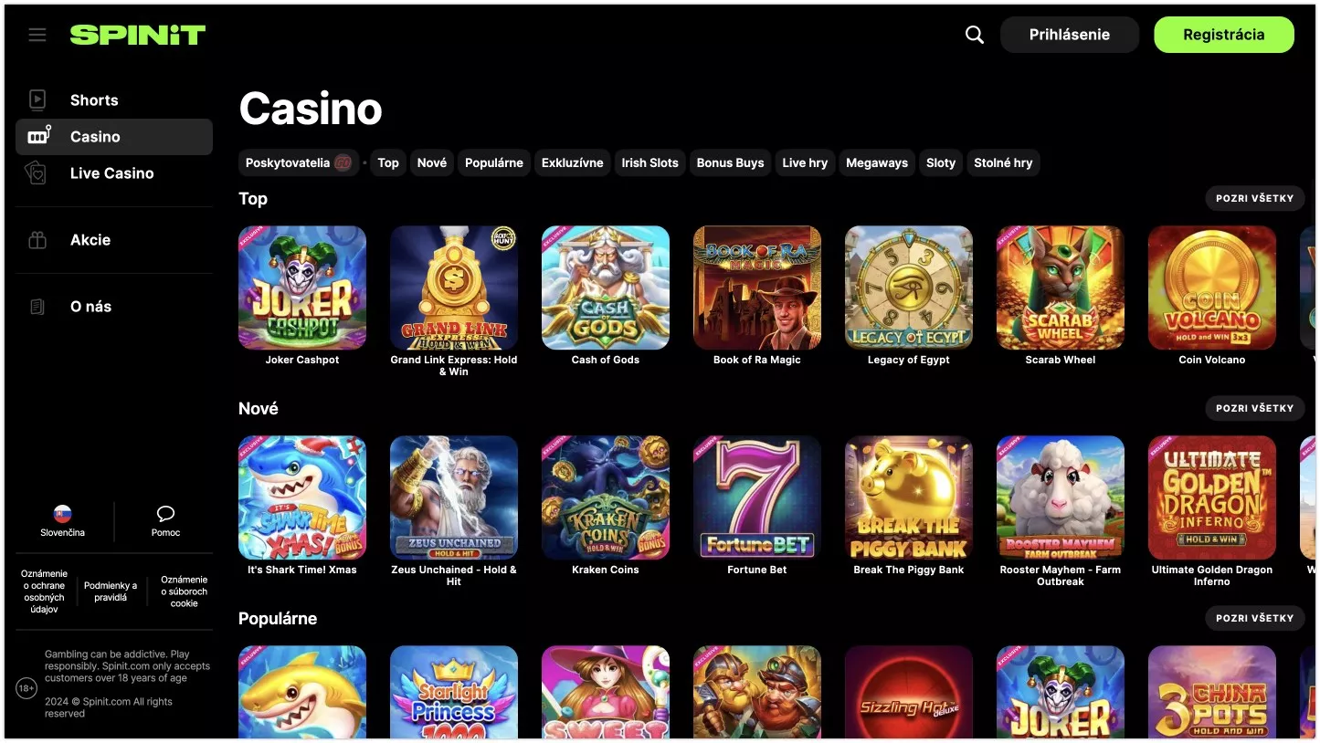Expand all Top games with Pozri všetky
Viewport: 1320px width, 743px height.
pyautogui.click(x=1254, y=198)
